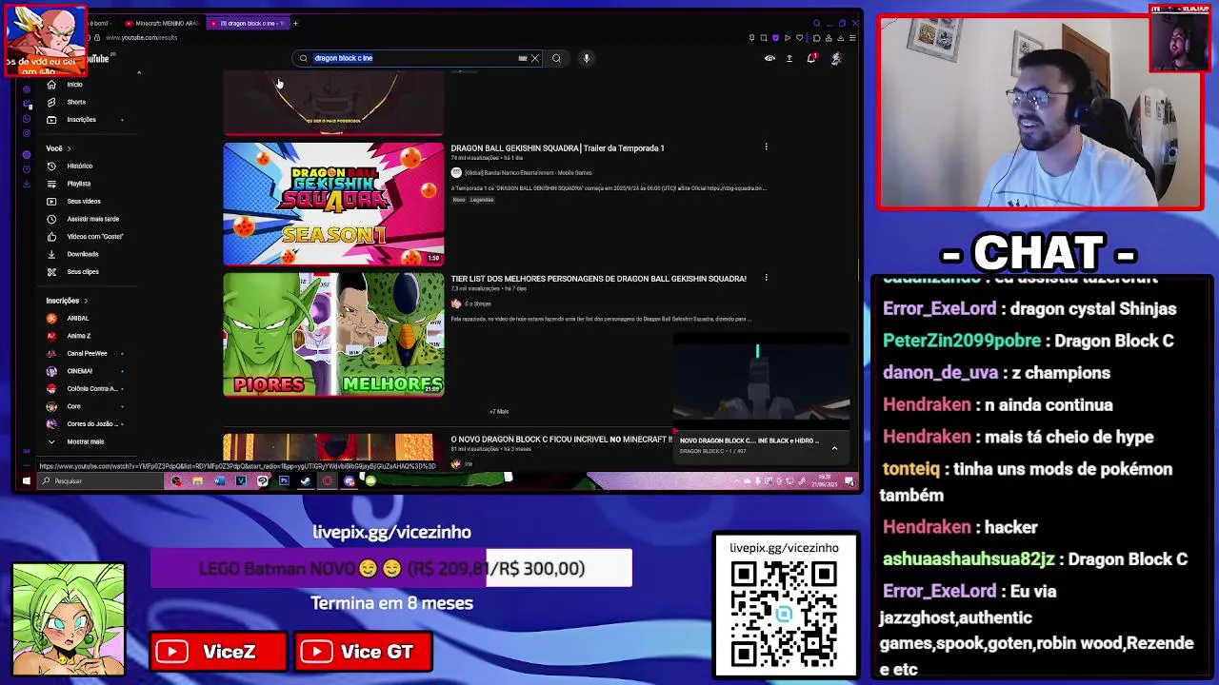Click the Windows Start button
The width and height of the screenshot is (1219, 685).
tap(26, 481)
